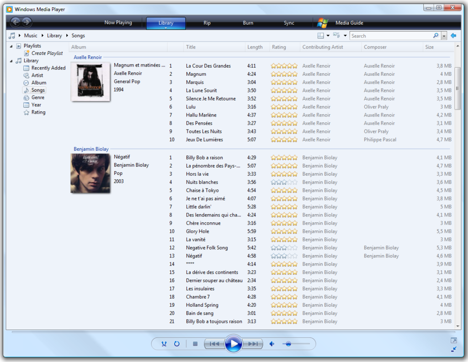Click the Recently Added icon
Viewport: 468px width, 362px height.
[x=26, y=68]
